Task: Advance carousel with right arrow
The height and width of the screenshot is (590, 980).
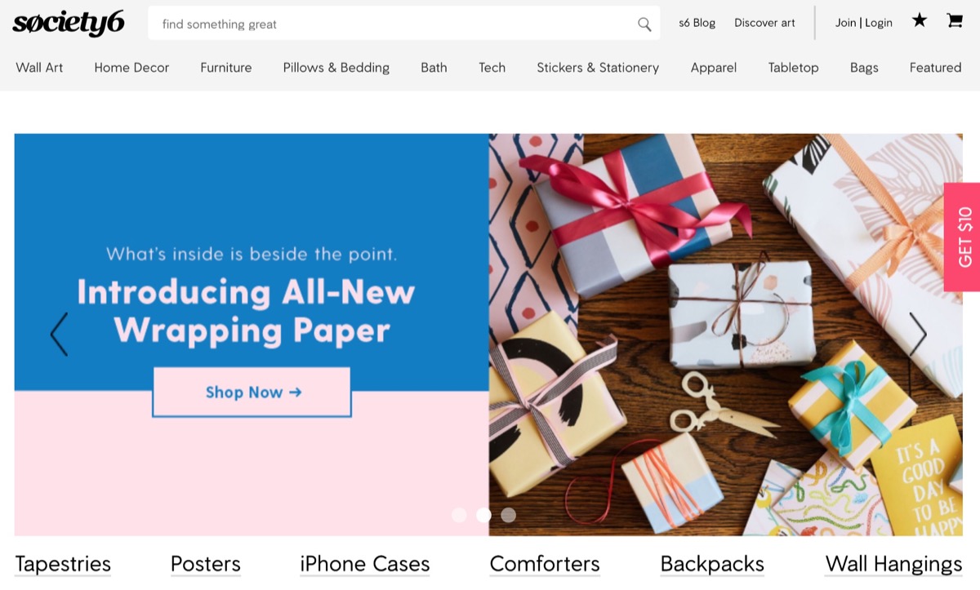Action: (x=918, y=334)
